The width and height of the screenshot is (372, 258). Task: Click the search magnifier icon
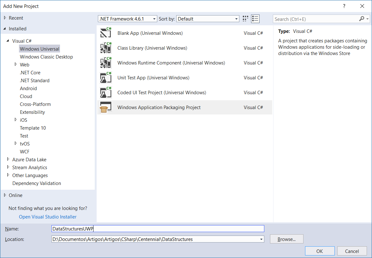pos(362,19)
